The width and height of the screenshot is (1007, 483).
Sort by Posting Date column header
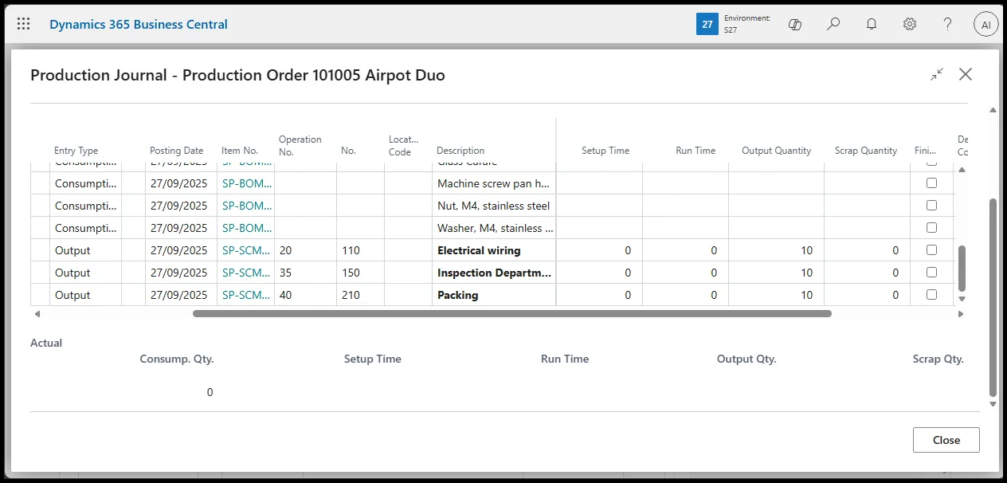(x=177, y=151)
